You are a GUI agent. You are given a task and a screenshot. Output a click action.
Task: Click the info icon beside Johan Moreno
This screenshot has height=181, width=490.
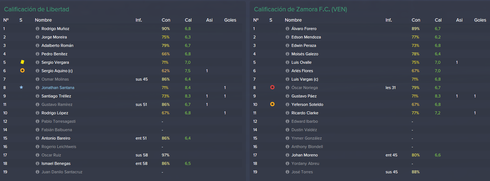click(288, 155)
